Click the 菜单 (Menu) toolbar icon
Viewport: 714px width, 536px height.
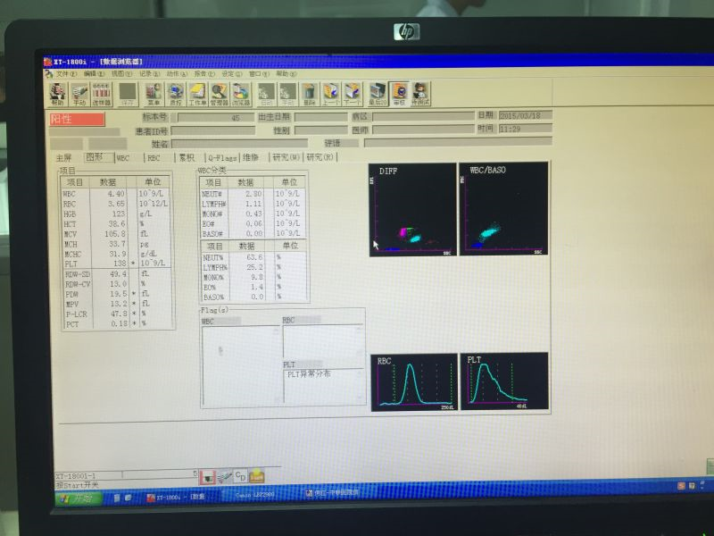click(154, 93)
